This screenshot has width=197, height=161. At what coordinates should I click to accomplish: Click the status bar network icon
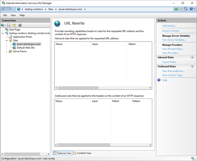pos(193,158)
